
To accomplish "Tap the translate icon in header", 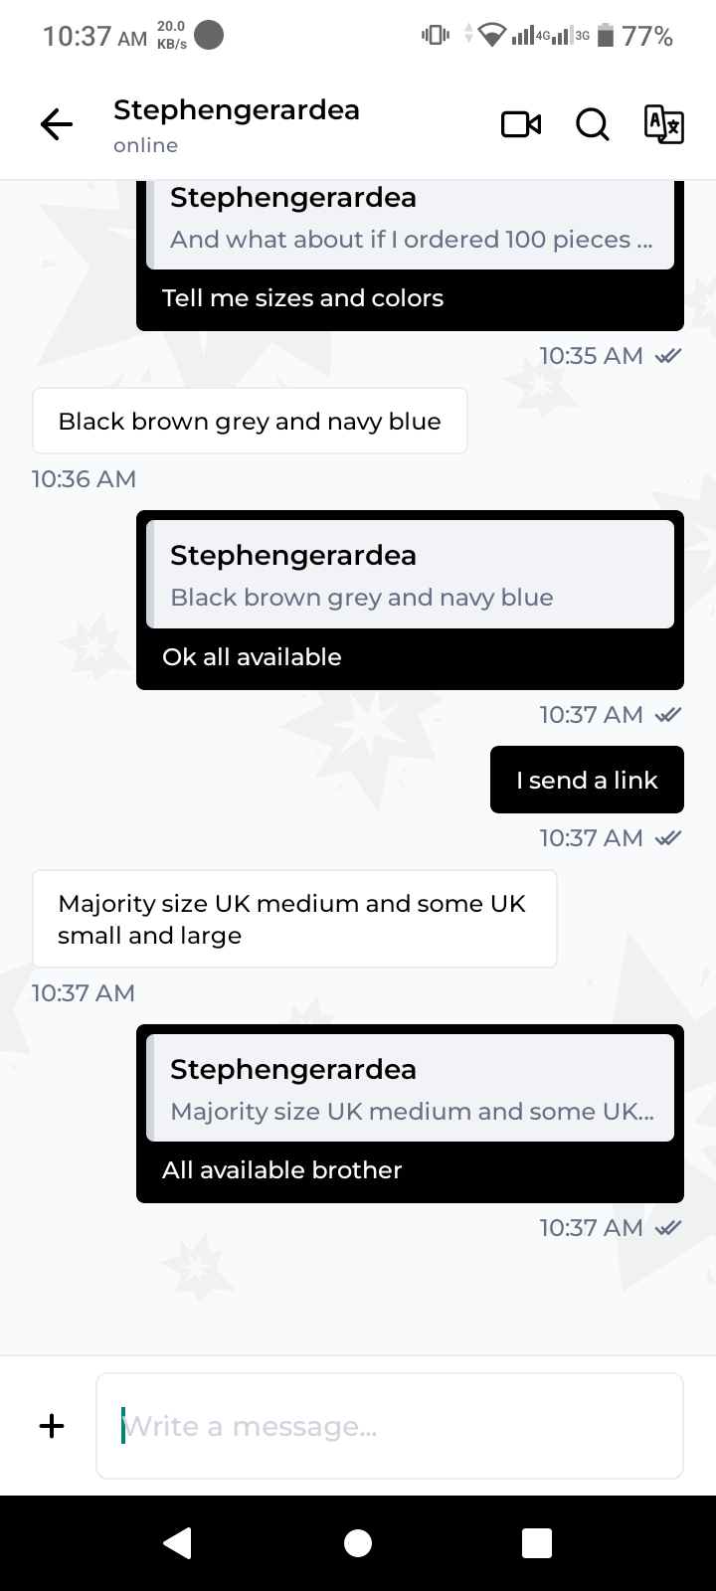I will click(663, 124).
